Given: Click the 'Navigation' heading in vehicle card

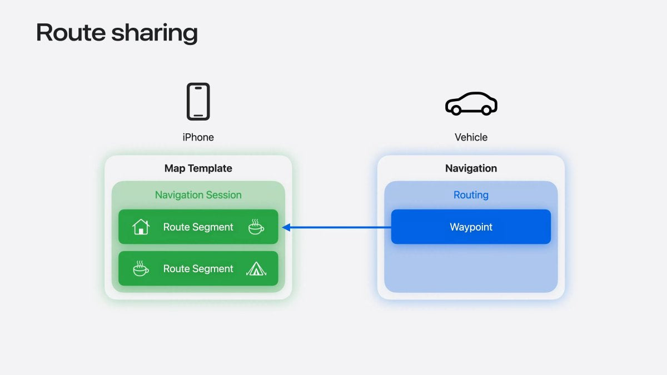Looking at the screenshot, I should tap(471, 168).
